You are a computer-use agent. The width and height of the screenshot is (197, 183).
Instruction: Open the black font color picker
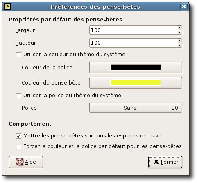tap(136, 68)
